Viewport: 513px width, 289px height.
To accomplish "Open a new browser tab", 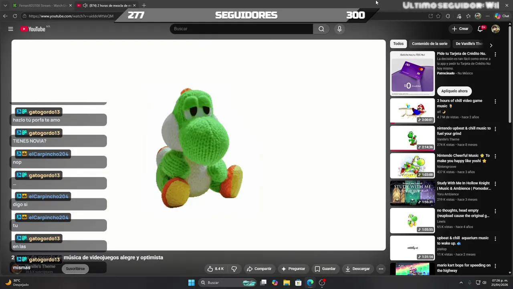I will pyautogui.click(x=144, y=5).
